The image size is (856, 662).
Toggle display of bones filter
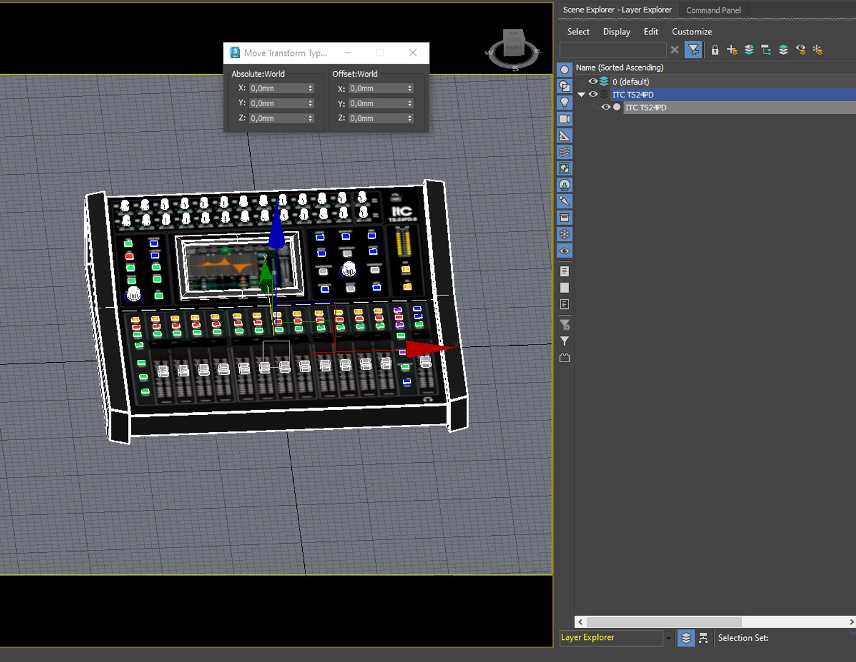(565, 201)
